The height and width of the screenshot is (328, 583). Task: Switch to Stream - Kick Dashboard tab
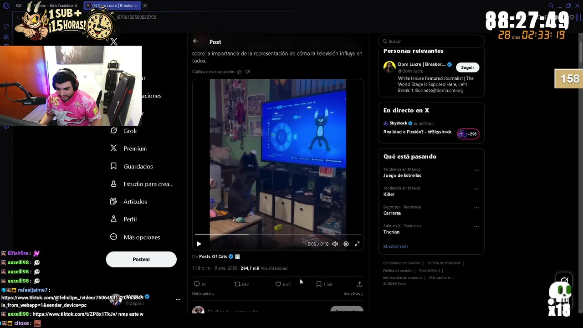tap(54, 5)
